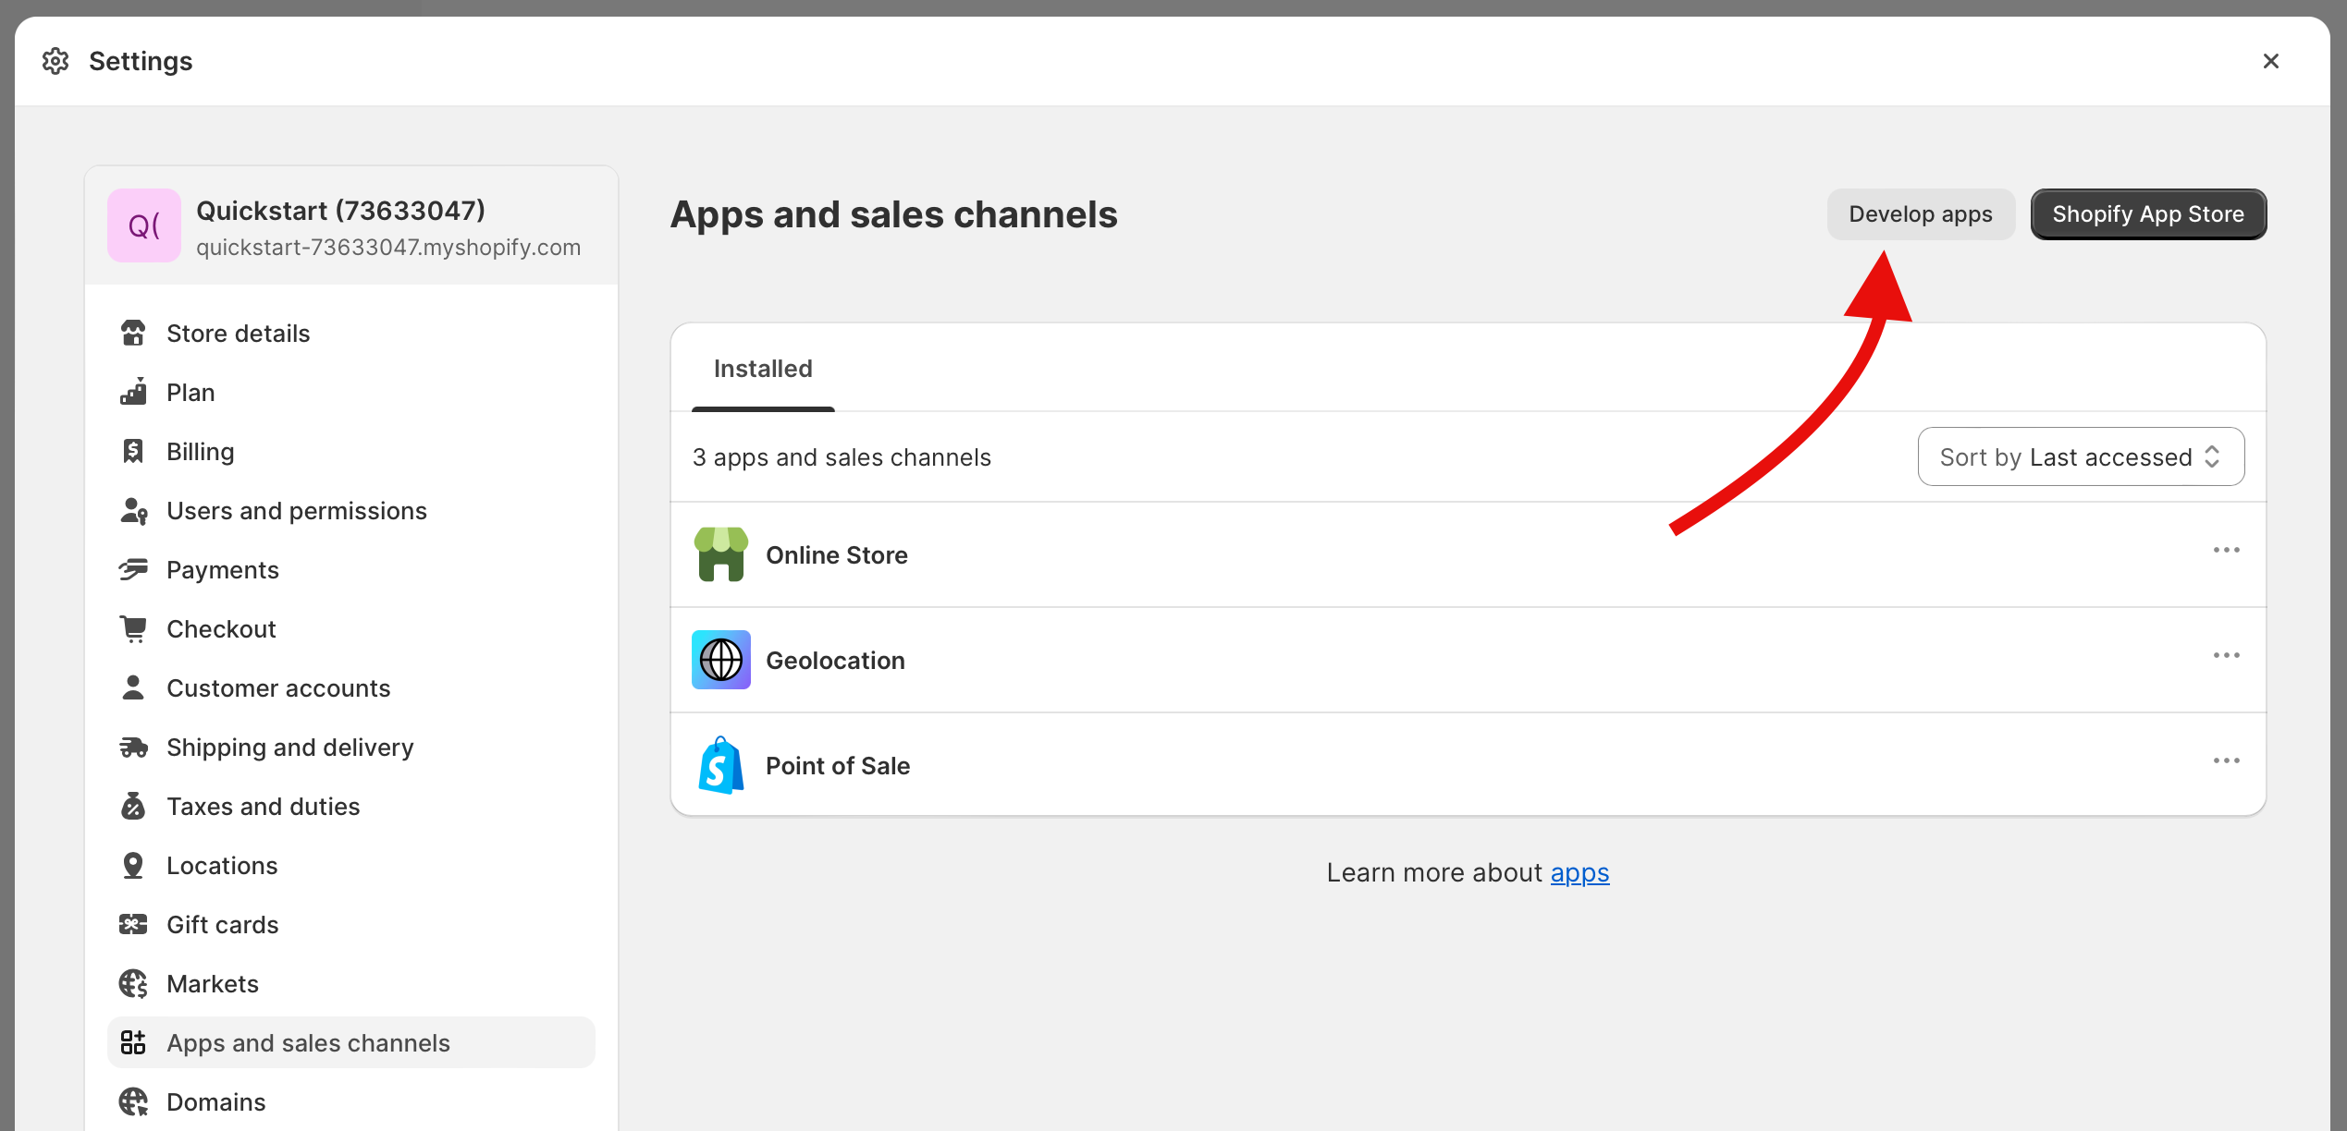Open Customer accounts settings

351,688
